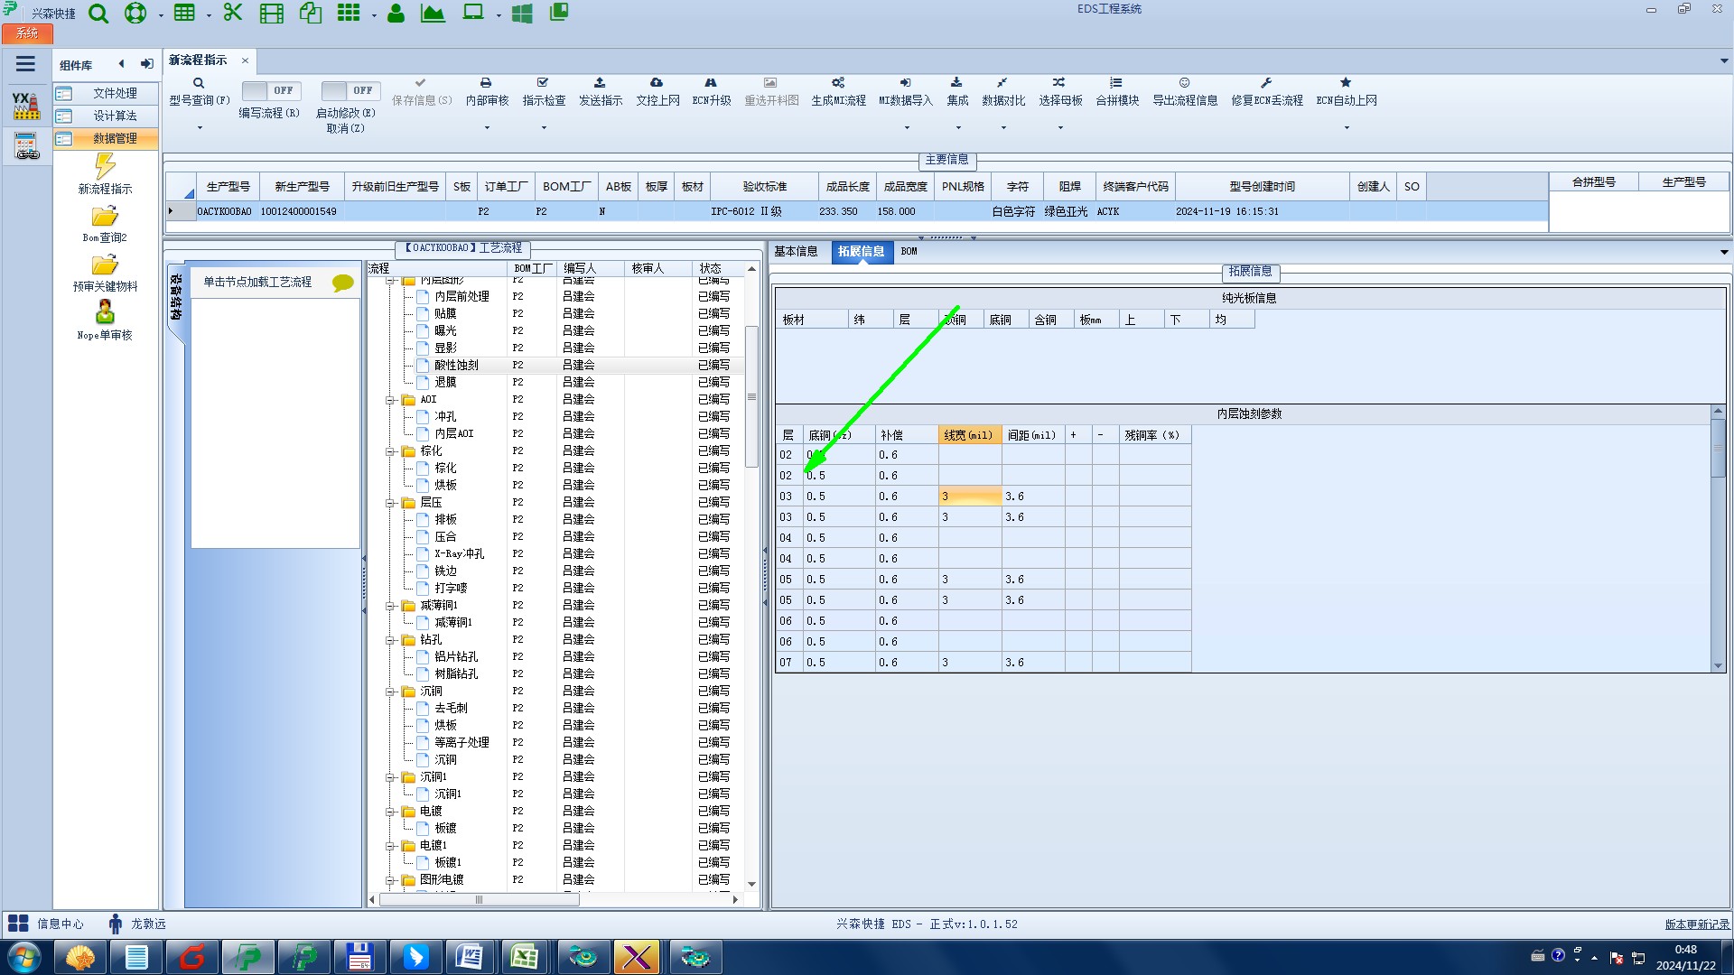
Task: Click 生成MI流程 gears icon
Action: (x=838, y=83)
